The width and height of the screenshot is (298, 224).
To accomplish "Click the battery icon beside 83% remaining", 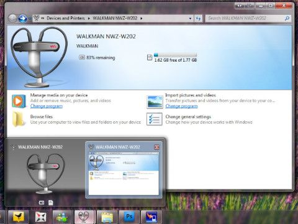I will [82, 57].
